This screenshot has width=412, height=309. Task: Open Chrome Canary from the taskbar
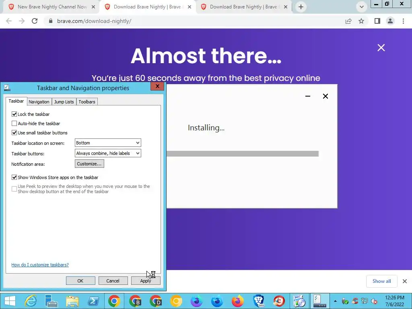176,301
